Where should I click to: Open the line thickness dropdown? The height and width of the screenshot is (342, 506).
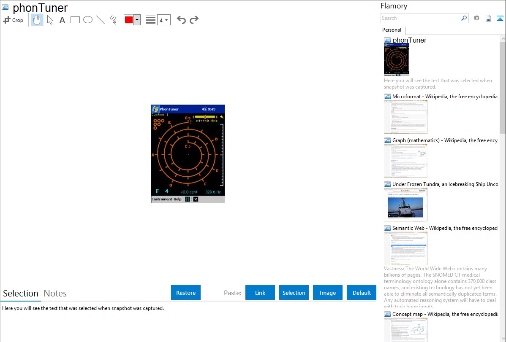tap(163, 20)
